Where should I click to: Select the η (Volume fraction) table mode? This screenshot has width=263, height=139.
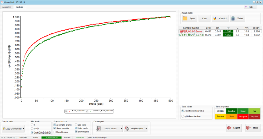pyautogui.click(x=183, y=116)
